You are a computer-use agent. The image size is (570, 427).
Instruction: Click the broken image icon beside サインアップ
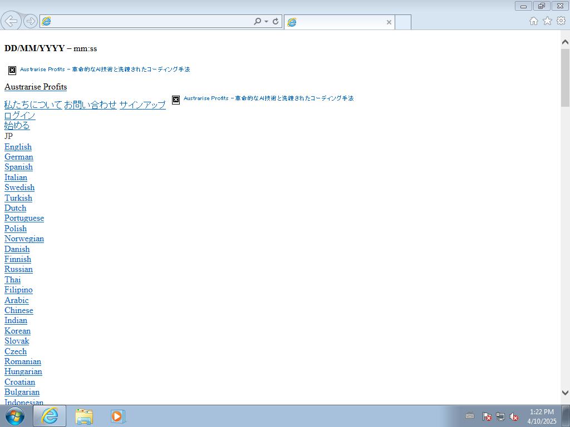coord(176,100)
